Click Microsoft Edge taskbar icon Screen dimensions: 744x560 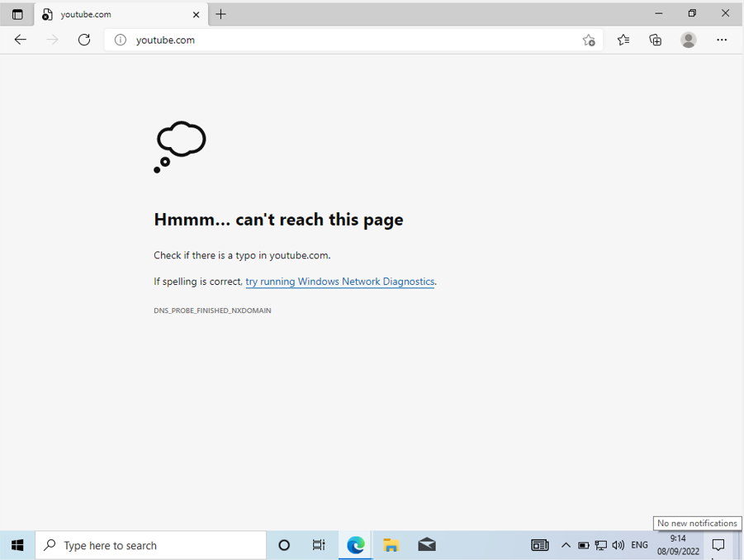[355, 545]
